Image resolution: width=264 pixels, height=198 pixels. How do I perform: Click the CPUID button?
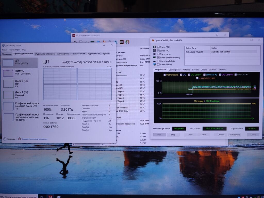pyautogui.click(x=221, y=135)
